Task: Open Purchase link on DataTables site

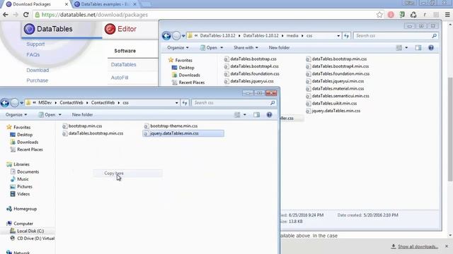Action: [38, 80]
